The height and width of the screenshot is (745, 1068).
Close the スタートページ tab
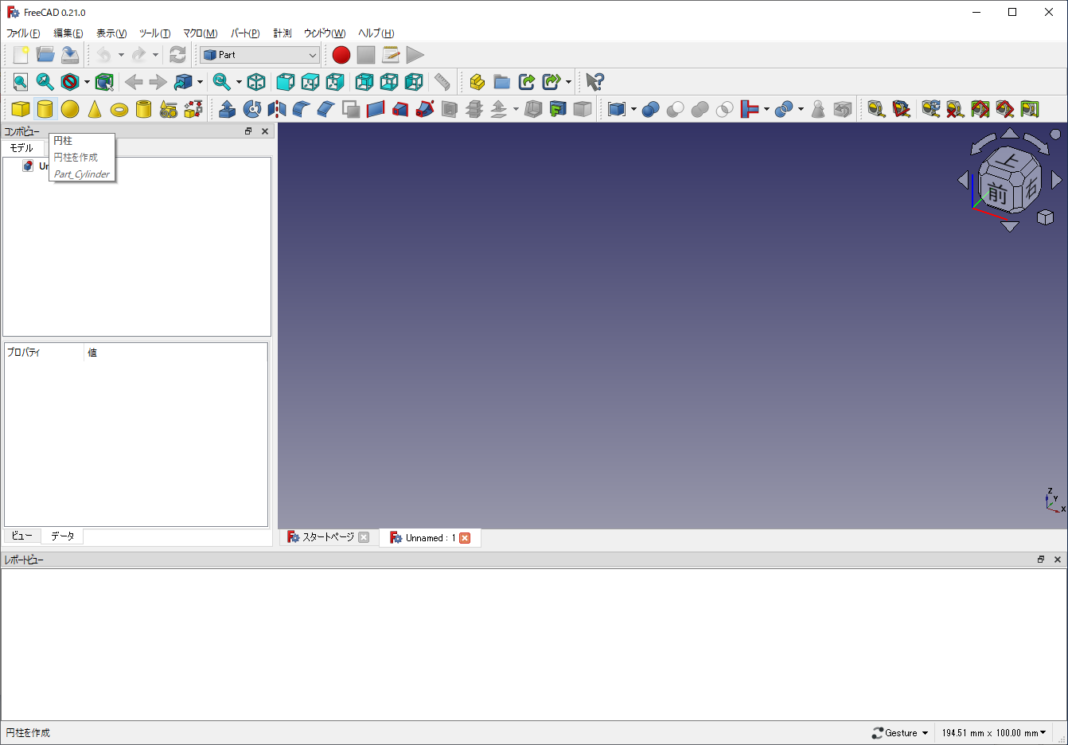point(364,537)
